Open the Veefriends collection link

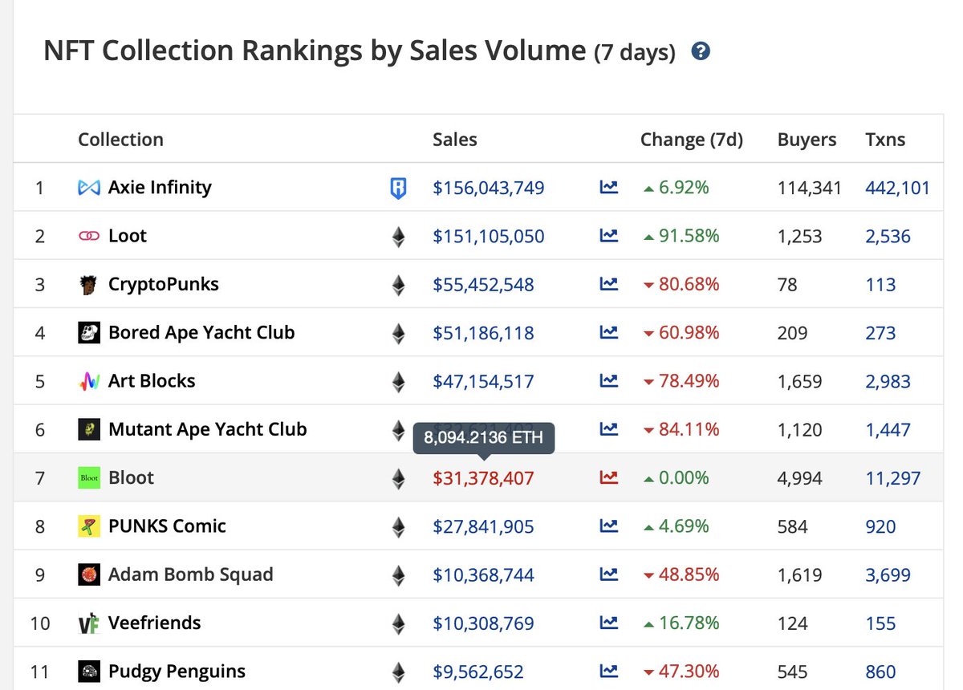(x=155, y=623)
